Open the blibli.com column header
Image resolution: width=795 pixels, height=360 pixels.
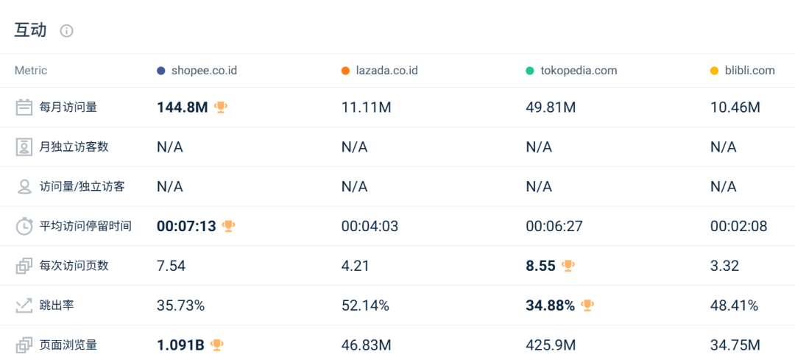point(743,71)
